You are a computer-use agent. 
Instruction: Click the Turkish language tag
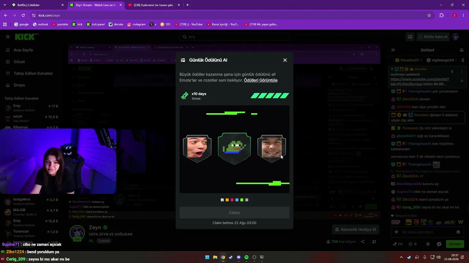point(104,241)
